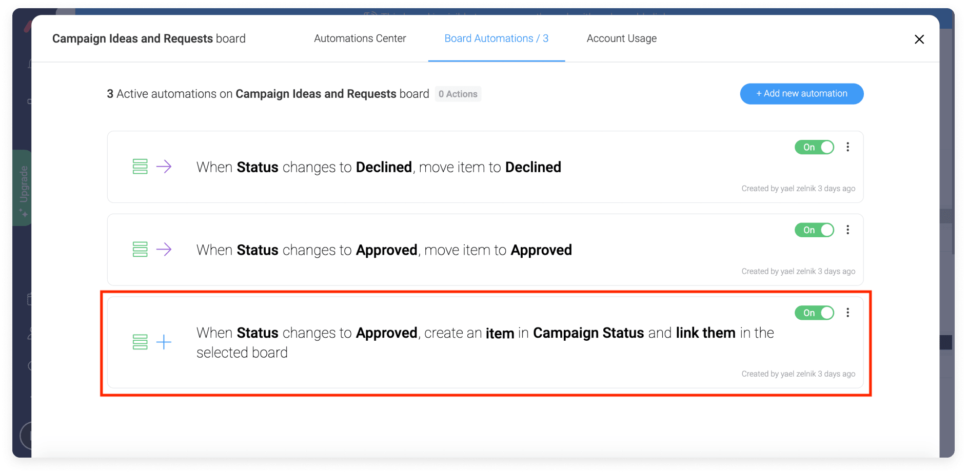Turn off the Declined automation toggle

click(814, 147)
